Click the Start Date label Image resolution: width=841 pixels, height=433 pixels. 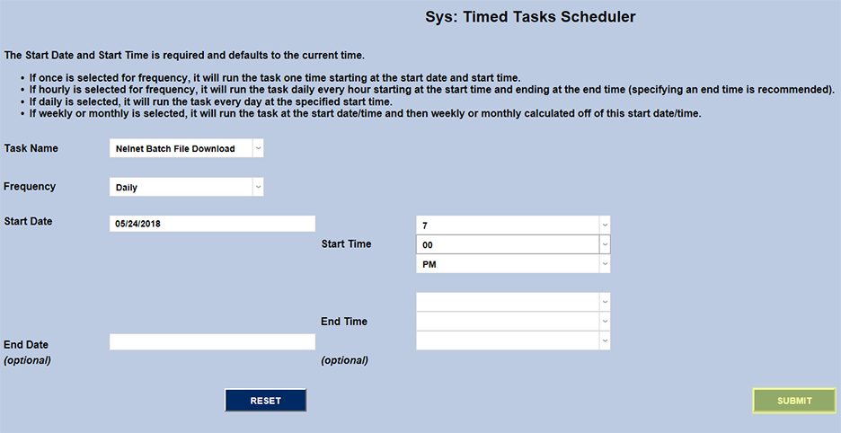coord(28,221)
